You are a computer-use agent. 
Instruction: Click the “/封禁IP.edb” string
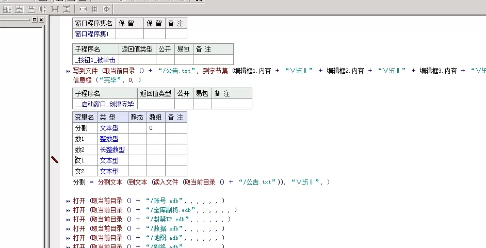[x=168, y=220]
